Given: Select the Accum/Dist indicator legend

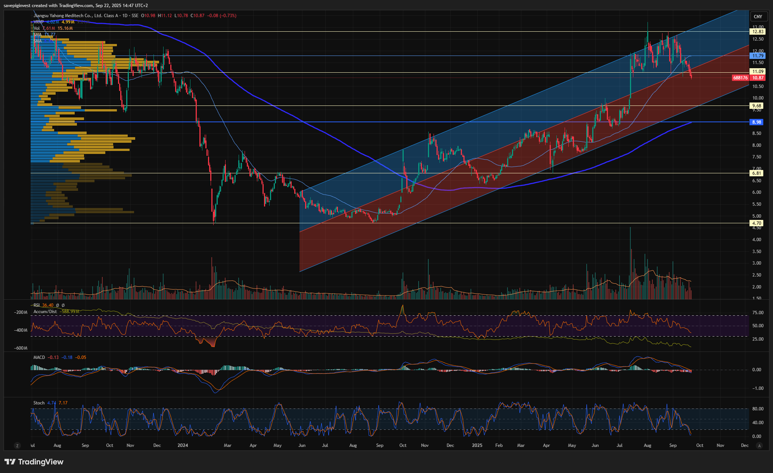Looking at the screenshot, I should (45, 312).
